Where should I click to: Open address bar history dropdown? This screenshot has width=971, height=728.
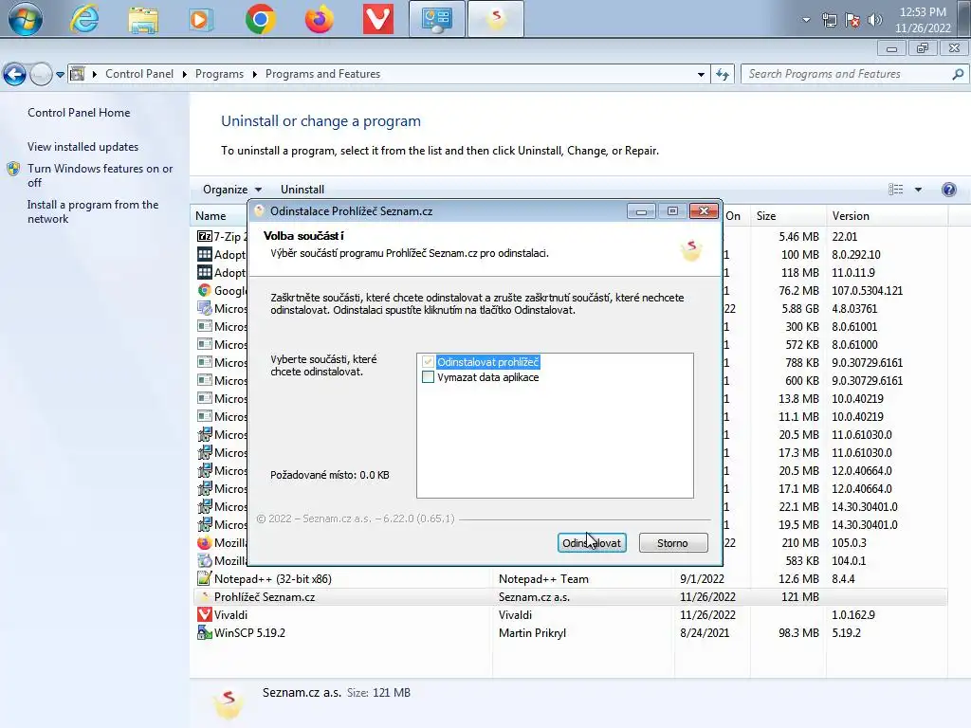pyautogui.click(x=701, y=74)
